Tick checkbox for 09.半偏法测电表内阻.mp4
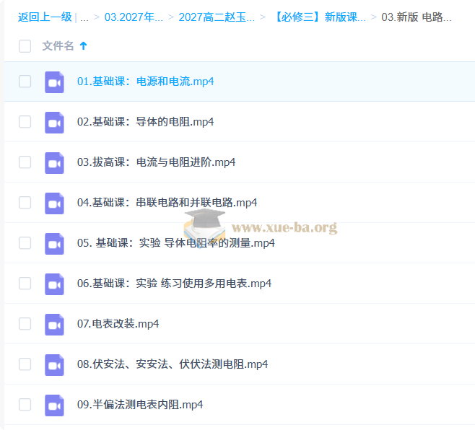This screenshot has width=475, height=430. (x=25, y=405)
